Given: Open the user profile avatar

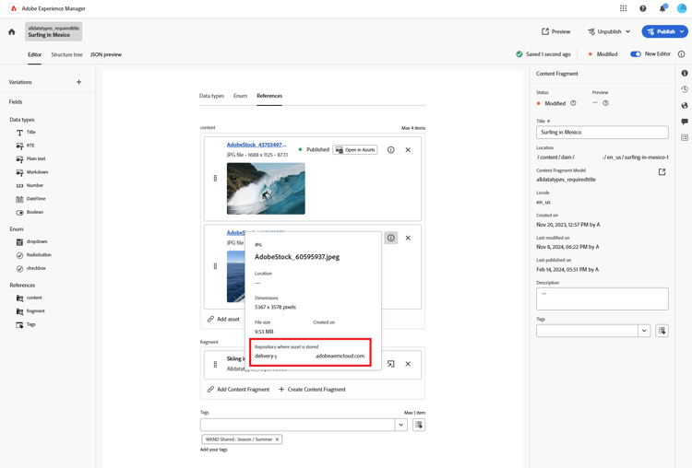Looking at the screenshot, I should (x=682, y=8).
